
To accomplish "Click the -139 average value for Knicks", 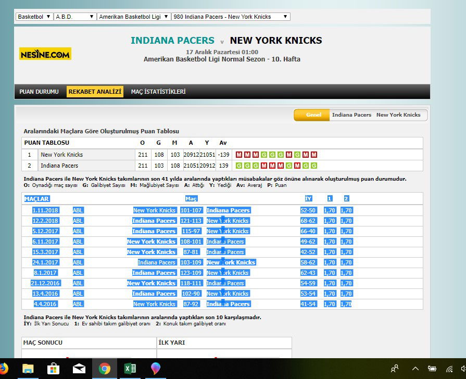I will point(223,155).
